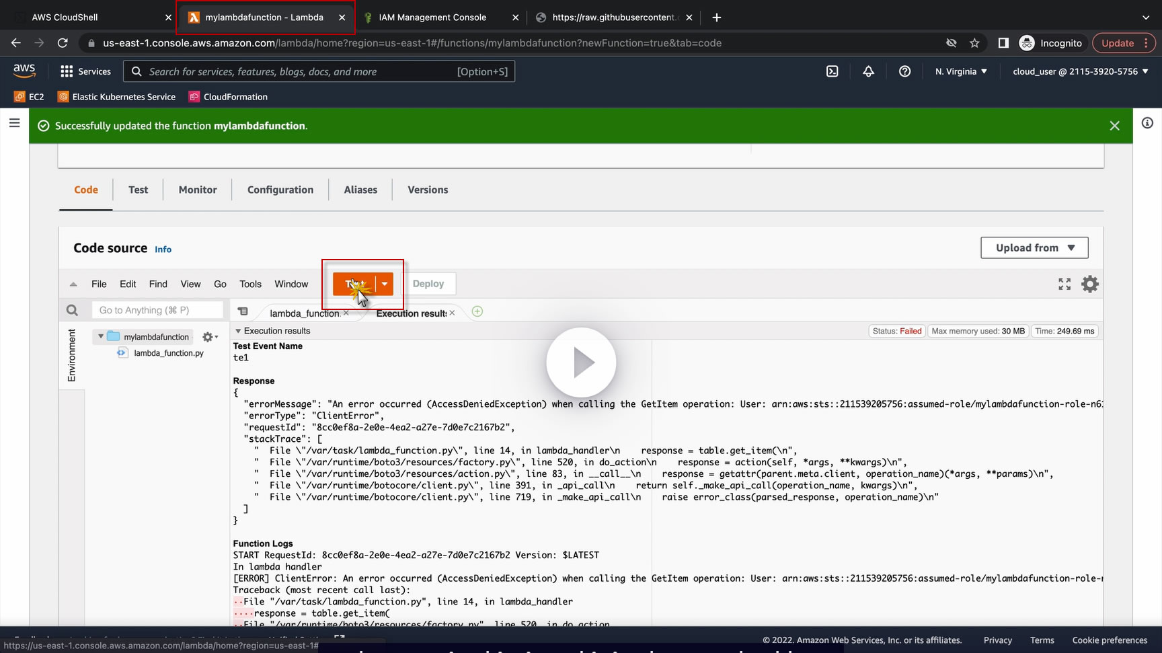Play the video overlay
This screenshot has height=653, width=1162.
point(581,362)
